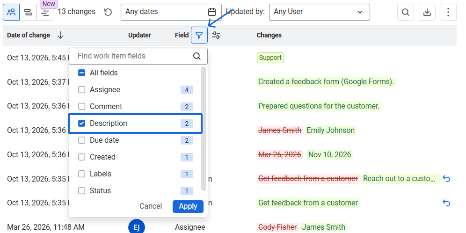
Task: Click the Emily Johnson new value
Action: (330, 130)
